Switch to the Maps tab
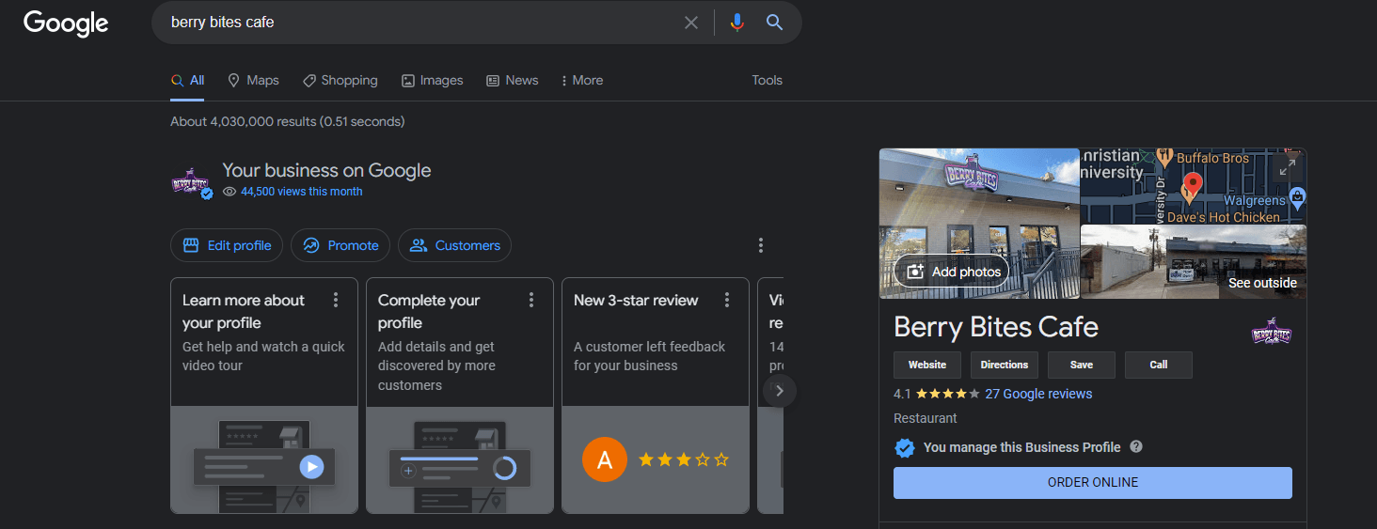The width and height of the screenshot is (1377, 529). tap(254, 81)
